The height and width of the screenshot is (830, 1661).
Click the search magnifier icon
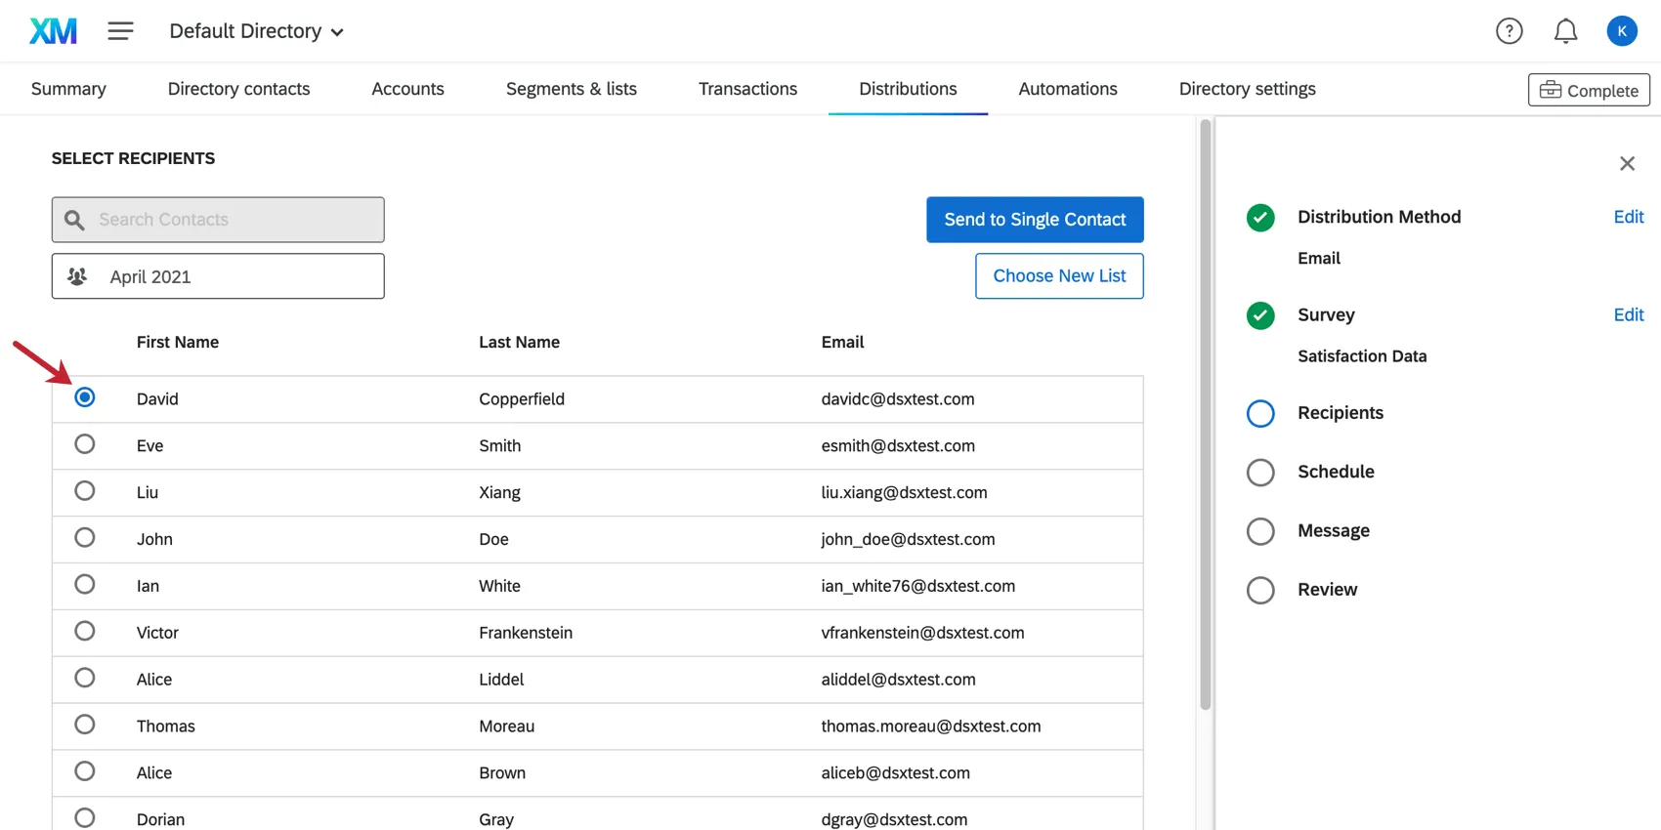coord(74,220)
